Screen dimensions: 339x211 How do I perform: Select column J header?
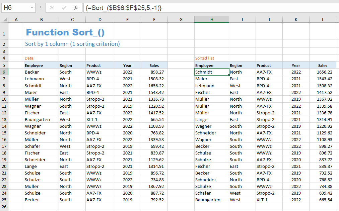point(269,20)
